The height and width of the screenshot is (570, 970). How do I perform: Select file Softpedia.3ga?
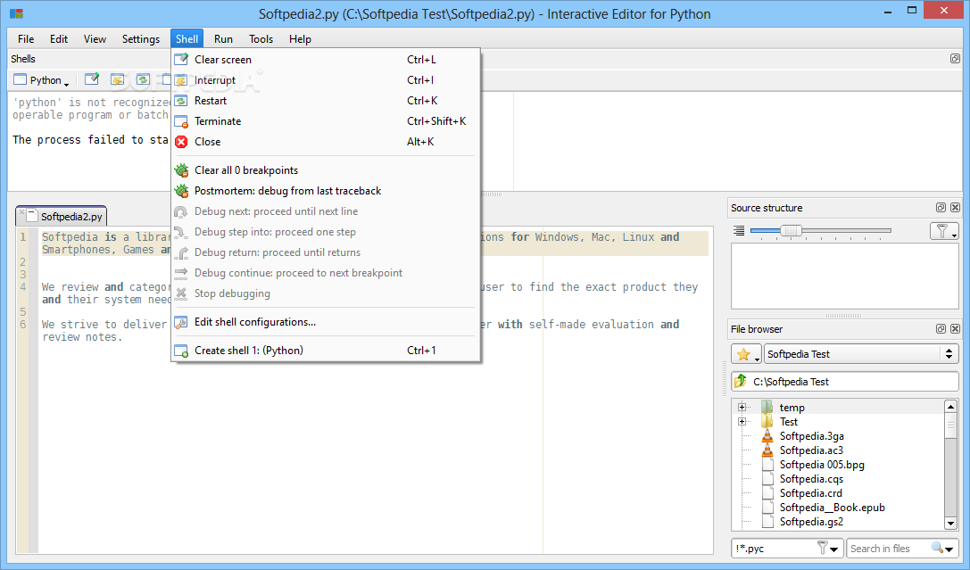pyautogui.click(x=811, y=436)
